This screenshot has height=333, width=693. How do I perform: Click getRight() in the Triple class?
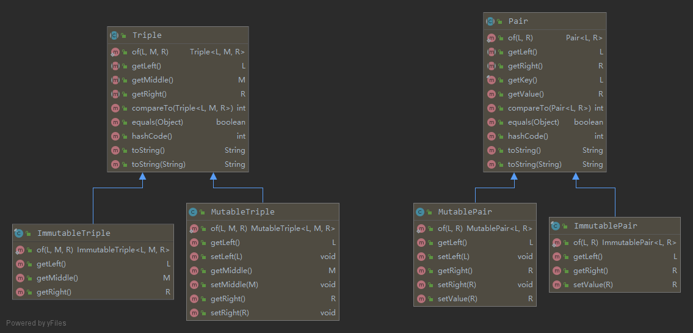(x=149, y=94)
